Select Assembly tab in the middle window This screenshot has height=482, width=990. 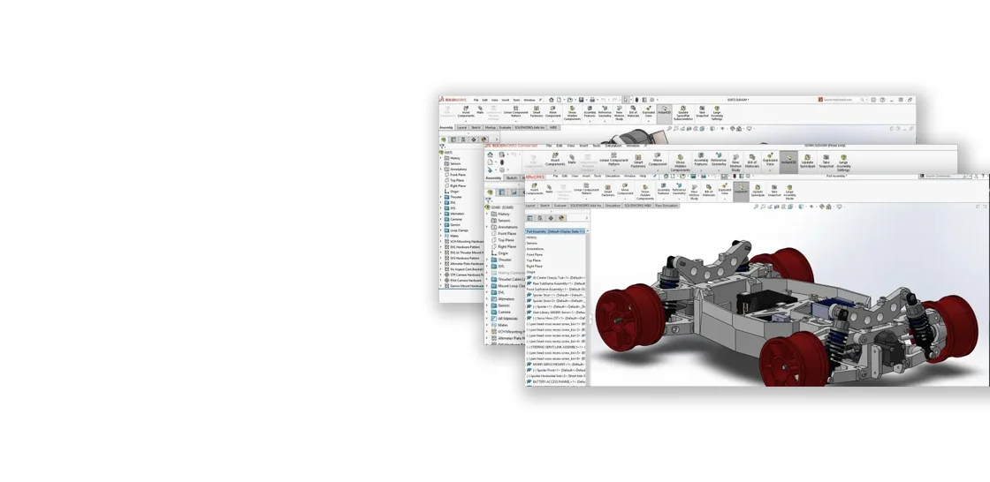click(493, 178)
